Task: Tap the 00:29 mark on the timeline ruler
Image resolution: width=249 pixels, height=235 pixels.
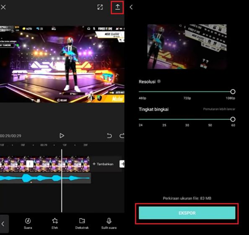Action: pos(44,145)
